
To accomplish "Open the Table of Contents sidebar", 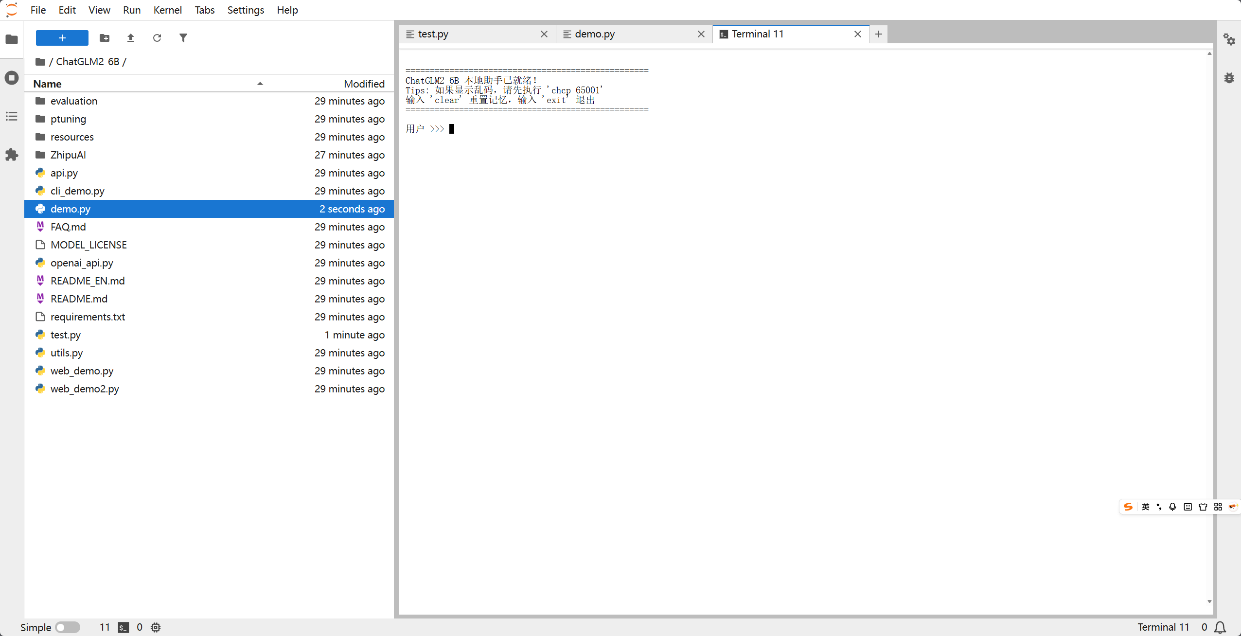I will pyautogui.click(x=12, y=116).
